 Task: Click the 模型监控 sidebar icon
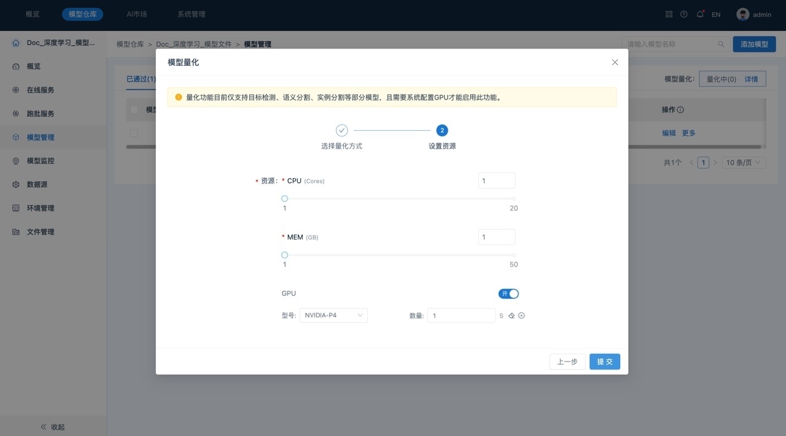click(x=16, y=161)
